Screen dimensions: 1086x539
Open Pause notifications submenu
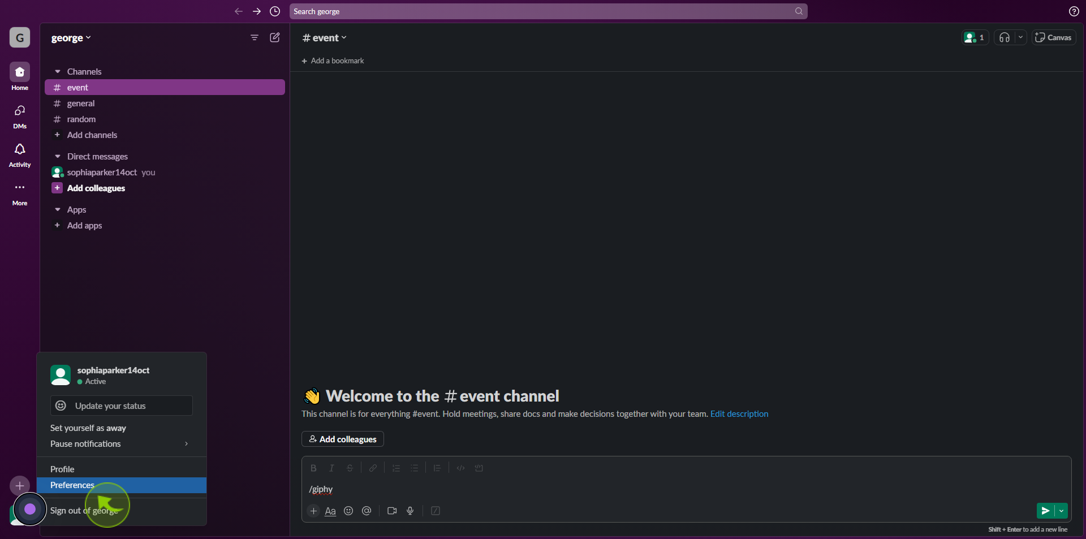[122, 444]
